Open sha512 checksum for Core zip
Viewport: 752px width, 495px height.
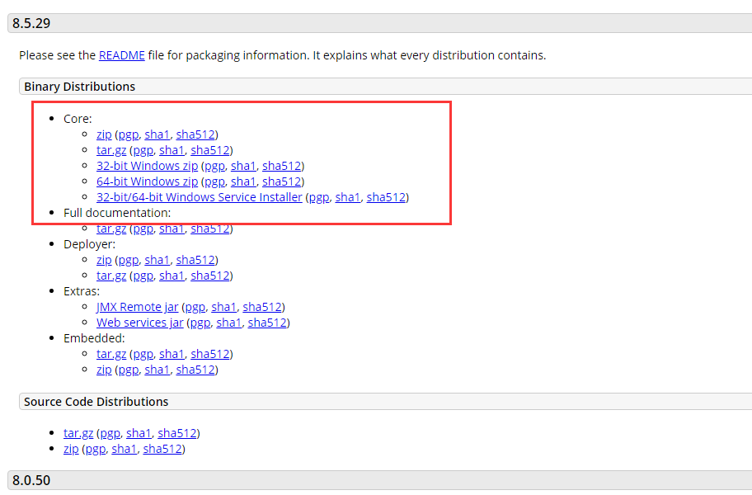(195, 134)
